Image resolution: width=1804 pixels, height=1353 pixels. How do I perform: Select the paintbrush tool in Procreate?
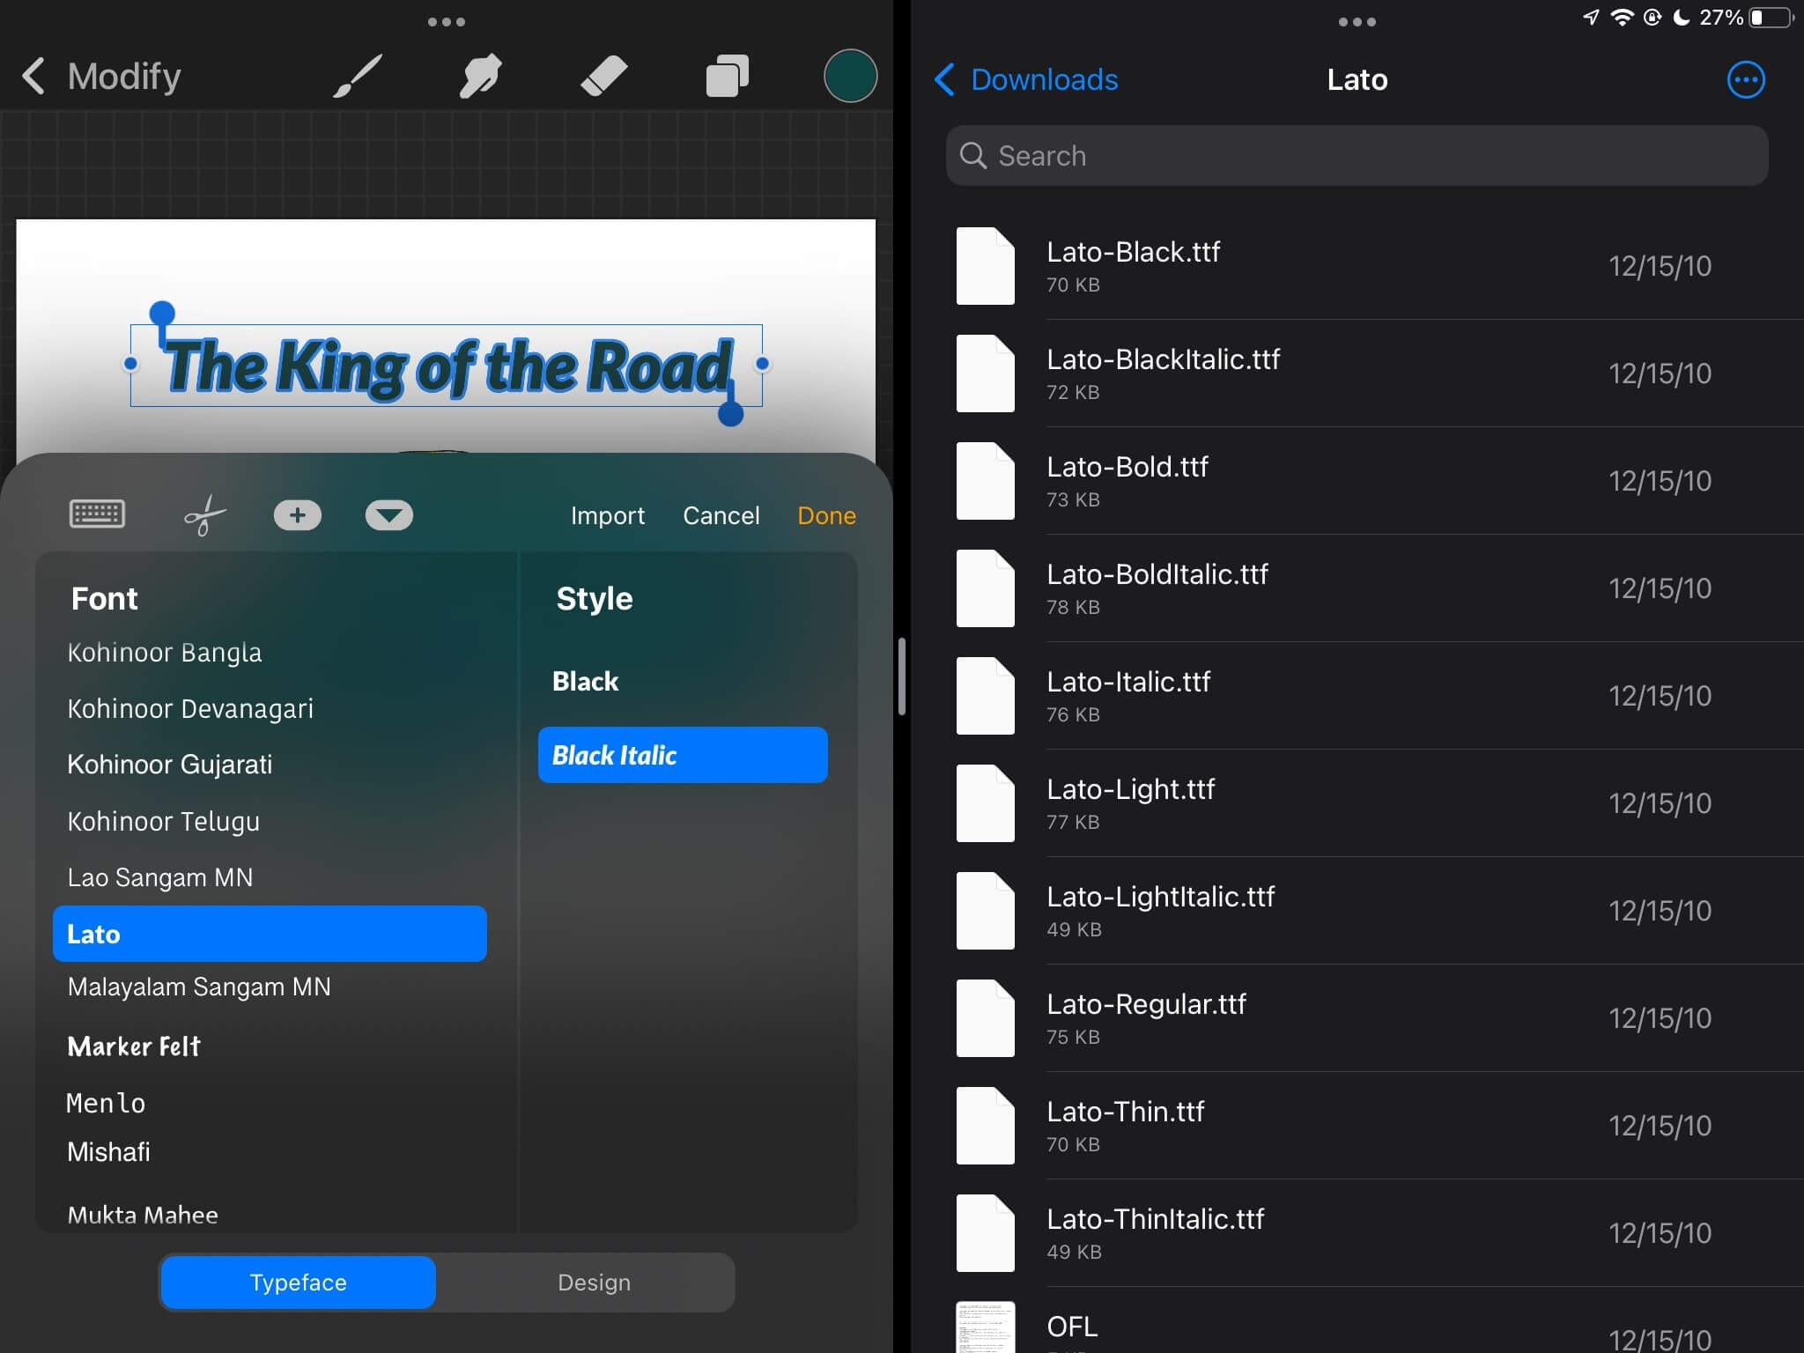point(358,76)
